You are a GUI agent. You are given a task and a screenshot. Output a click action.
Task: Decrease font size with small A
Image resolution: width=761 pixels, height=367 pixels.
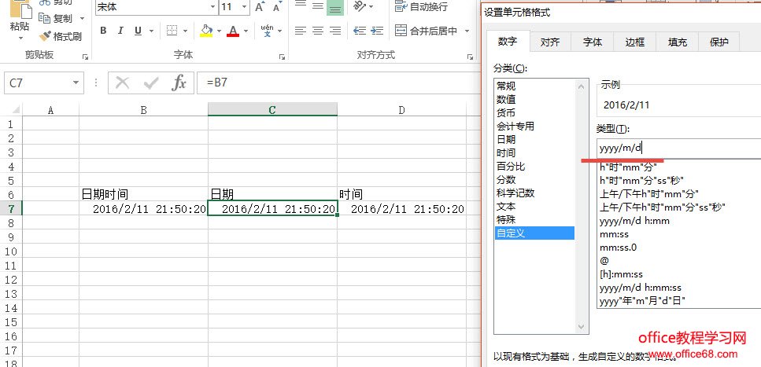click(x=277, y=7)
